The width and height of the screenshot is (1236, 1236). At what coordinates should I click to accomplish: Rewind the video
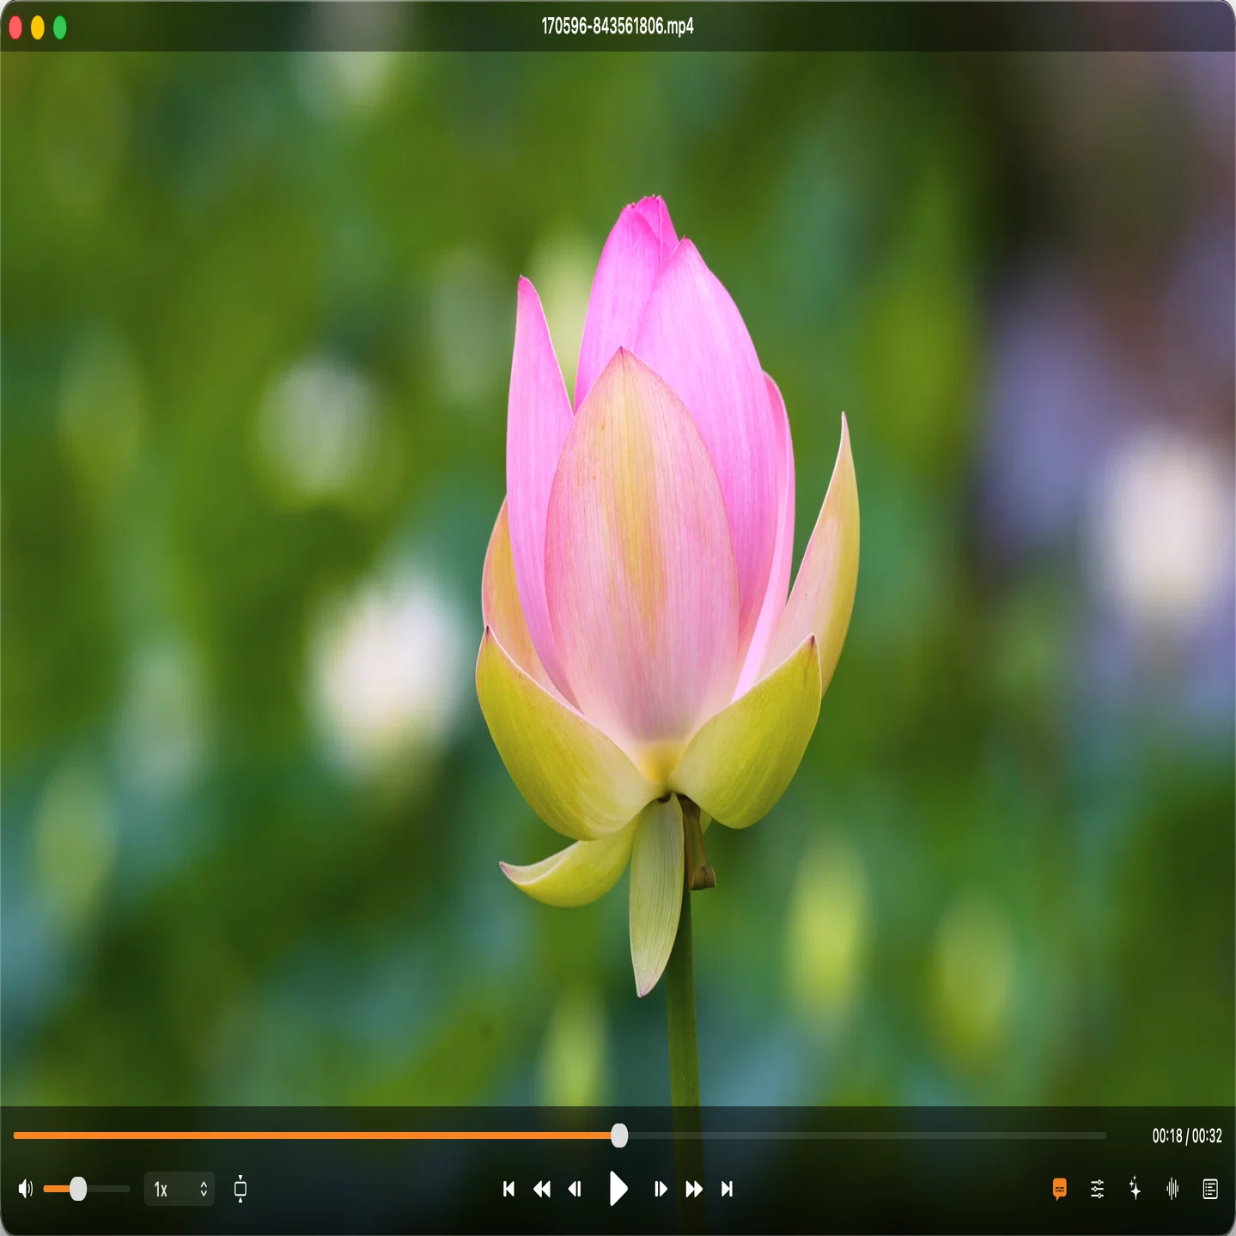[x=542, y=1189]
